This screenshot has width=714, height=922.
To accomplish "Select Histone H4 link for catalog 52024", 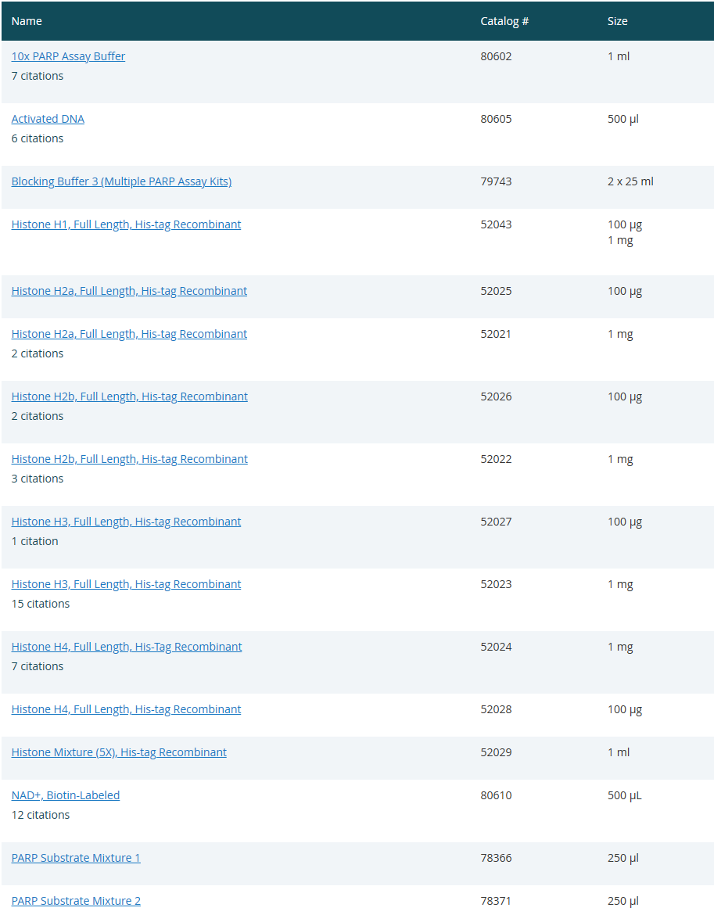I will 127,647.
